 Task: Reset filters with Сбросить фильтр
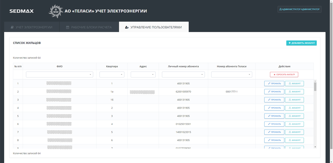tap(284, 74)
